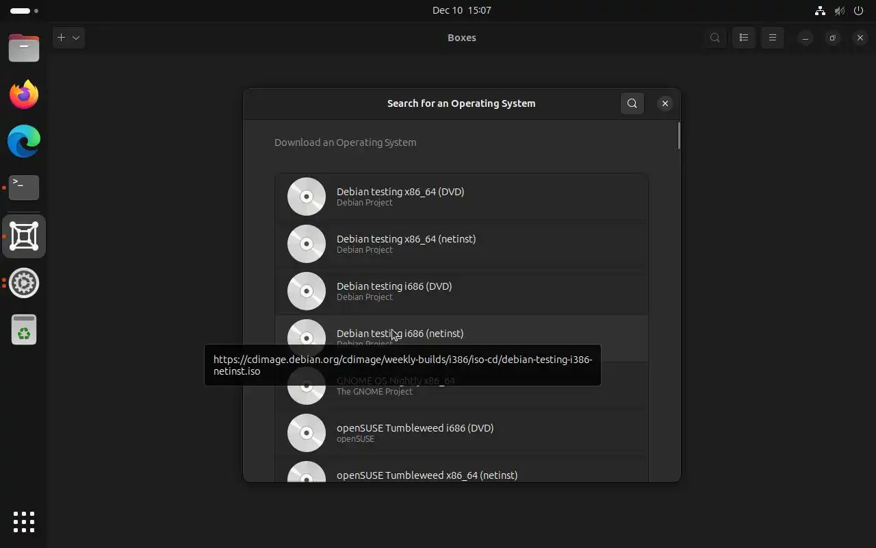Click disc icon beside Debian testing x86_64 (netinst)
The width and height of the screenshot is (876, 548).
click(307, 244)
